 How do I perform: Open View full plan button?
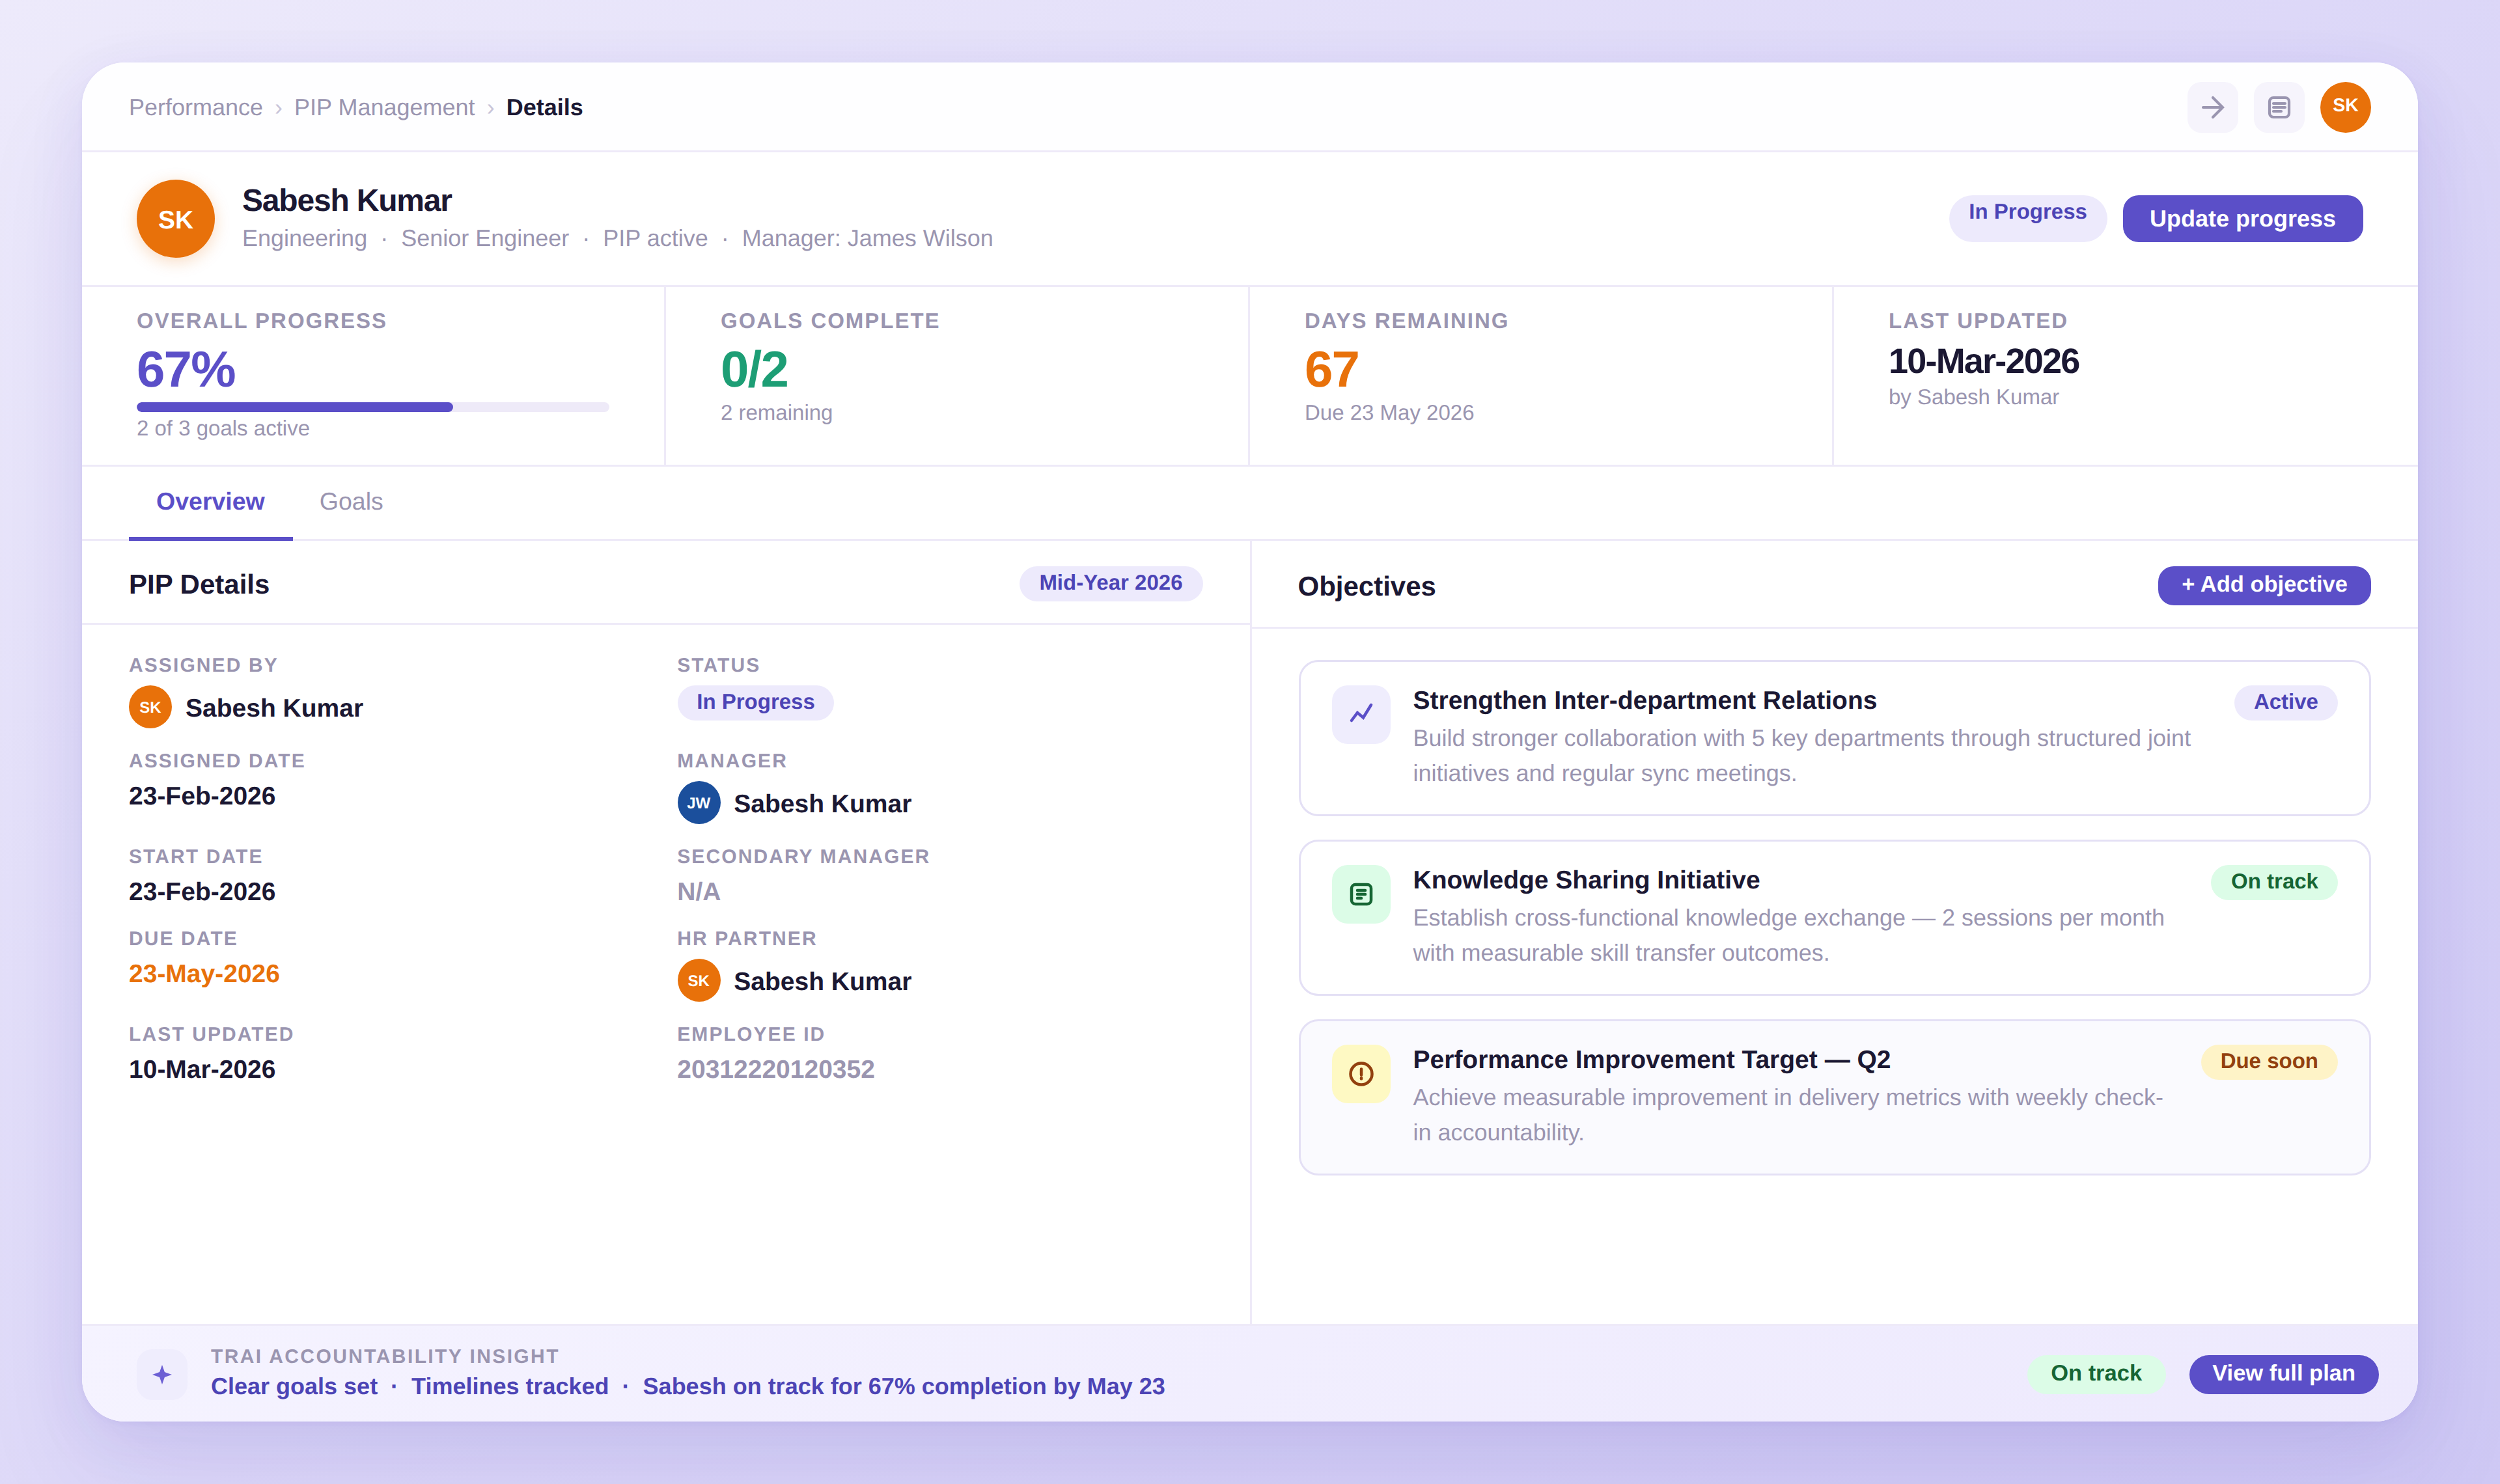coord(2282,1373)
